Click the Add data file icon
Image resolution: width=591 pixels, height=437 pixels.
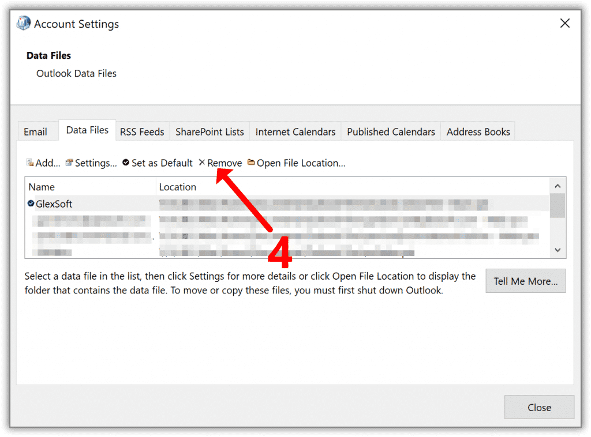pos(29,163)
